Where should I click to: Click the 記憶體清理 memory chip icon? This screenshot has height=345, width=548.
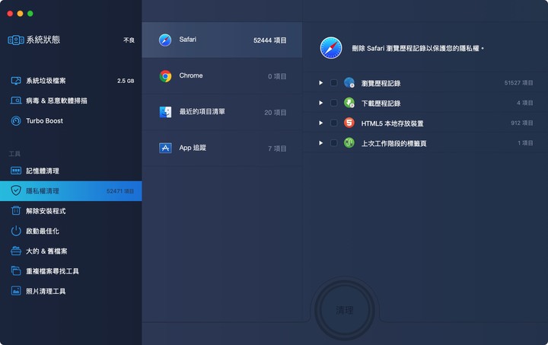click(16, 171)
